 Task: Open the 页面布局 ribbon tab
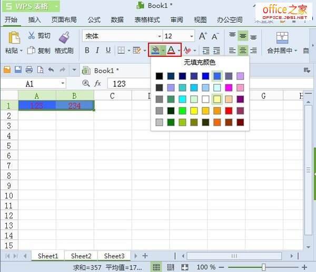point(64,20)
